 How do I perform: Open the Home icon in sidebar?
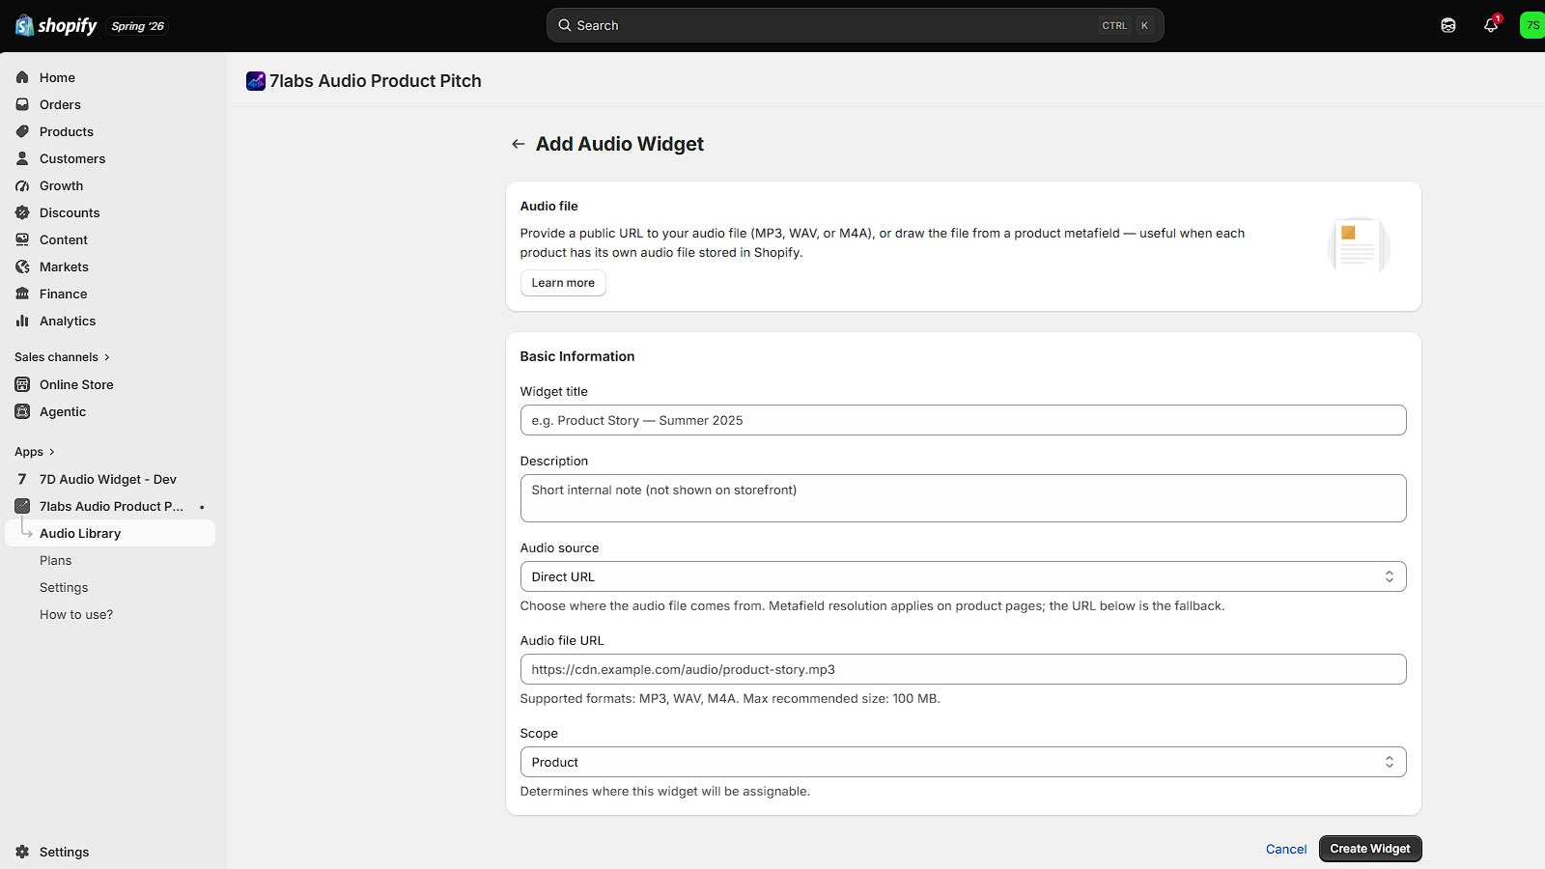(x=22, y=77)
